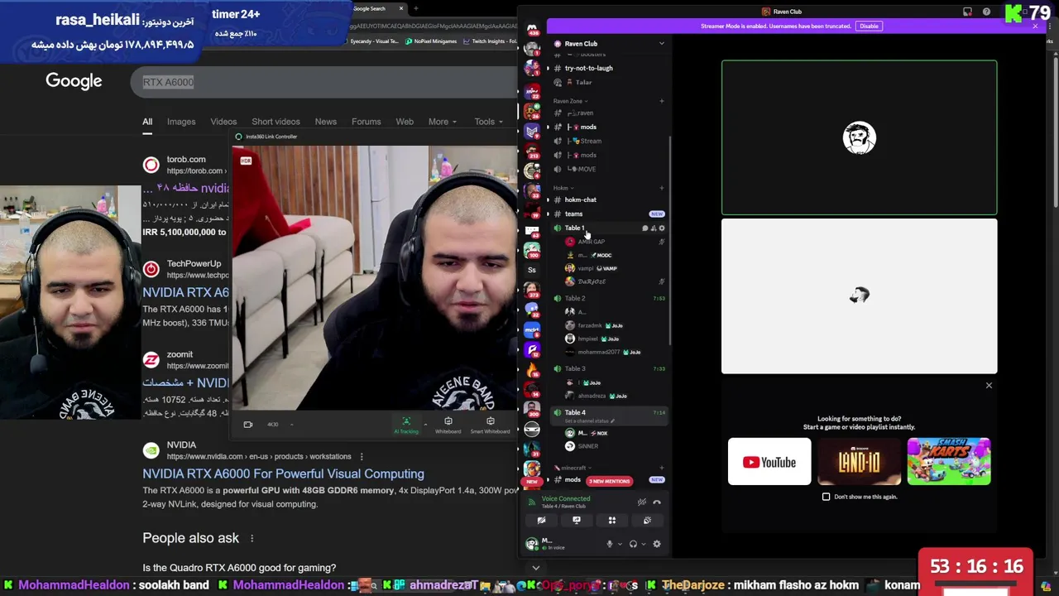Click Set a channel status pencil
This screenshot has width=1059, height=596.
coord(613,421)
